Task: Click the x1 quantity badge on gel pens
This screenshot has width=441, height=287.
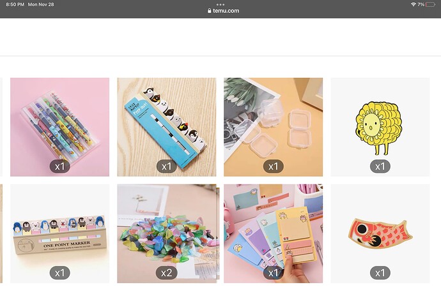Action: point(59,166)
